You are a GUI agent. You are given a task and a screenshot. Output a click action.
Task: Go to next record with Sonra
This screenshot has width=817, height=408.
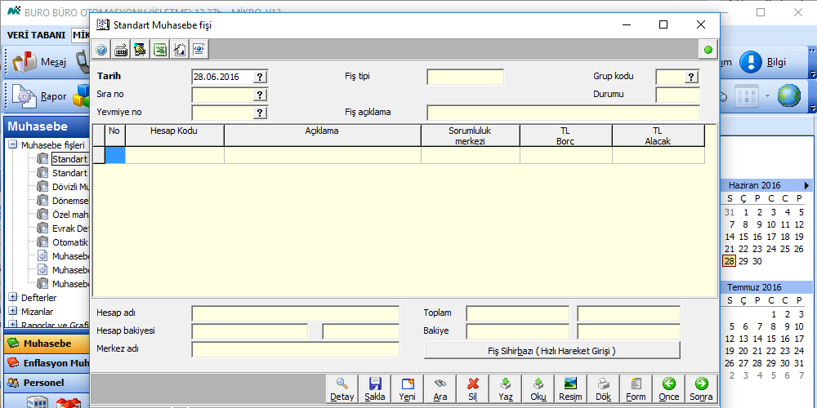(x=701, y=389)
